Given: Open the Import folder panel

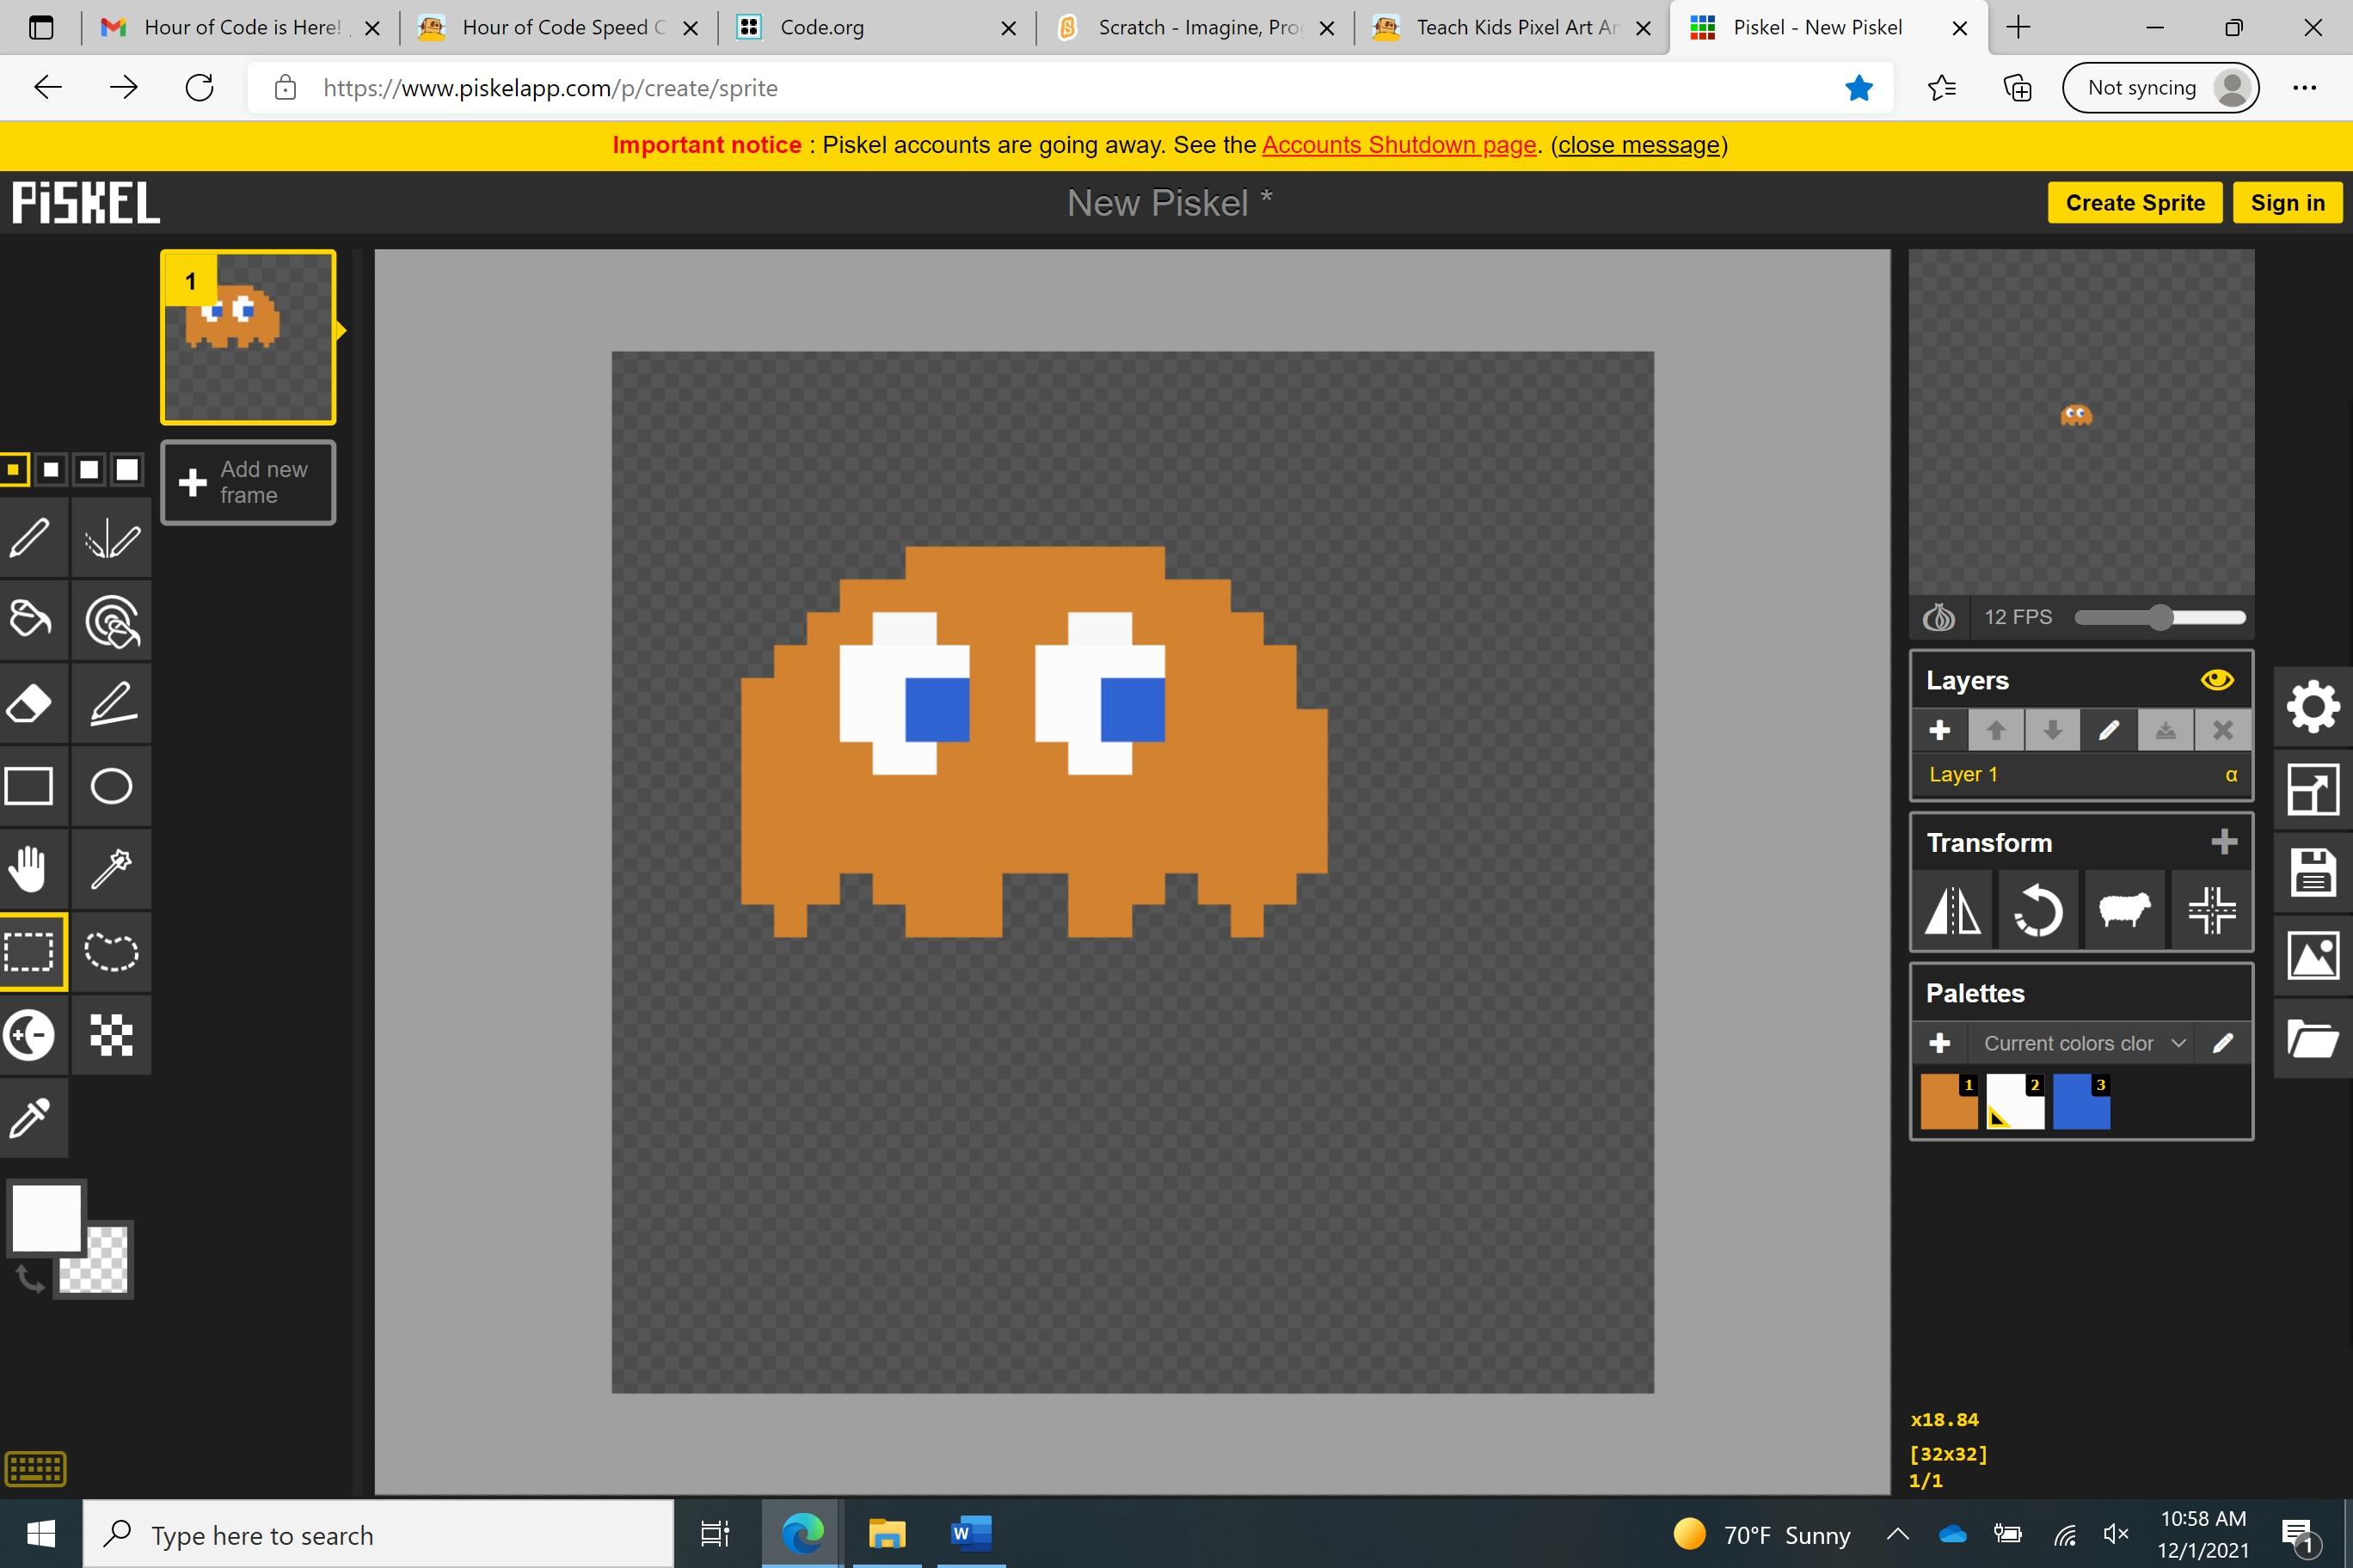Looking at the screenshot, I should [2313, 1039].
